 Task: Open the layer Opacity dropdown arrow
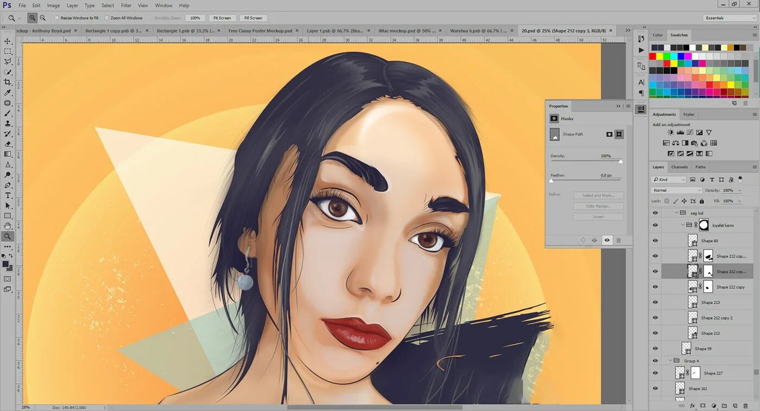(x=739, y=190)
